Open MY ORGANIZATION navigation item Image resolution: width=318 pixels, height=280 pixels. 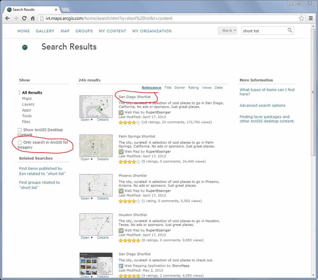[152, 31]
